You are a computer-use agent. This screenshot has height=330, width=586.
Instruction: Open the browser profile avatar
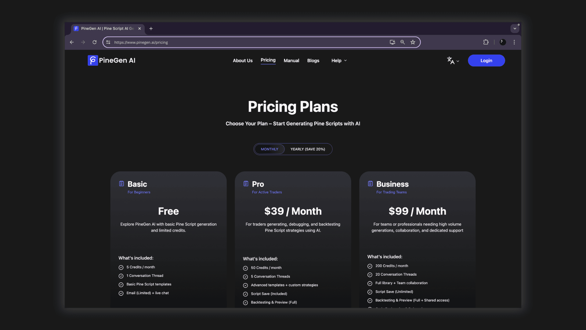pos(503,42)
